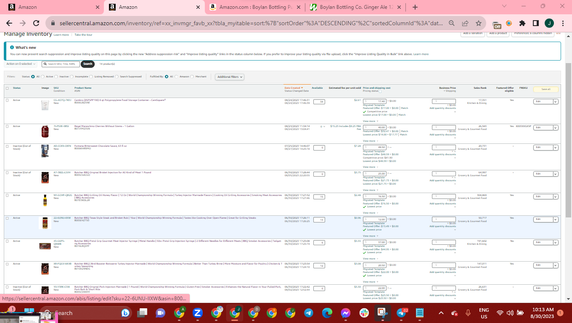Bookmark this page with the star icon
This screenshot has height=323, width=572.
pos(478,23)
